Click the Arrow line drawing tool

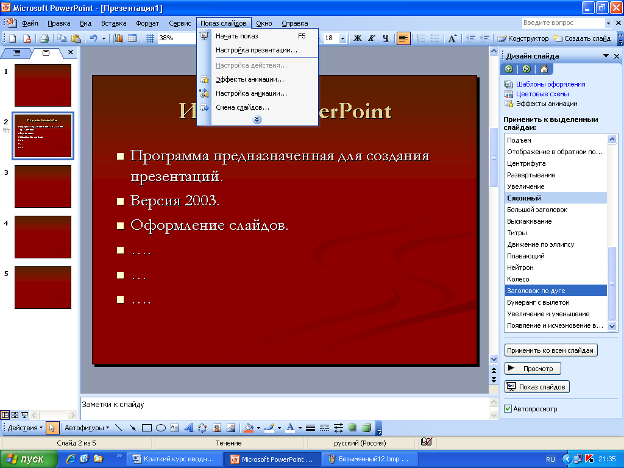pyautogui.click(x=133, y=428)
